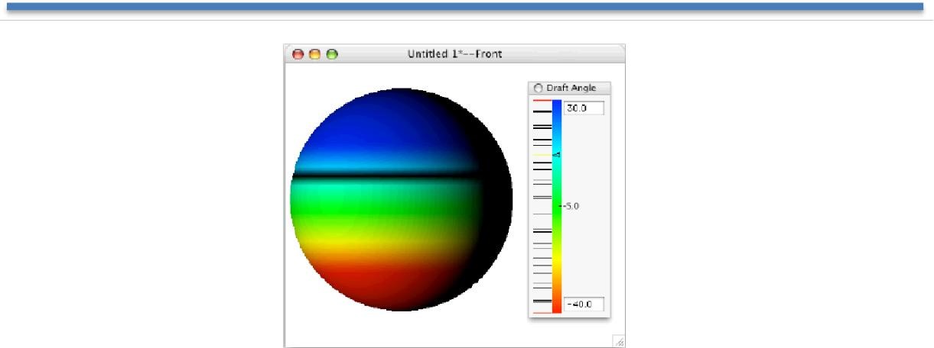934x348 pixels.
Task: Click the draft angle color gradient bar
Action: (557, 206)
